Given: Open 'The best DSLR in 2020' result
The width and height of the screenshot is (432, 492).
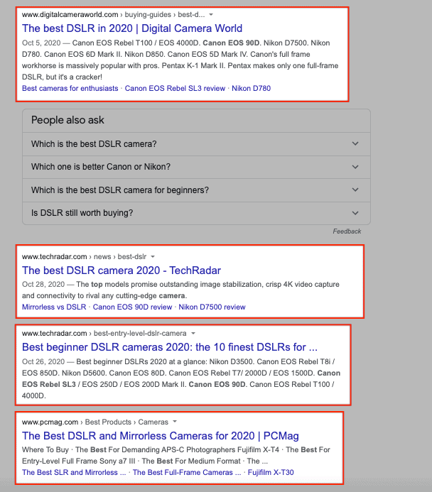Looking at the screenshot, I should tap(132, 28).
